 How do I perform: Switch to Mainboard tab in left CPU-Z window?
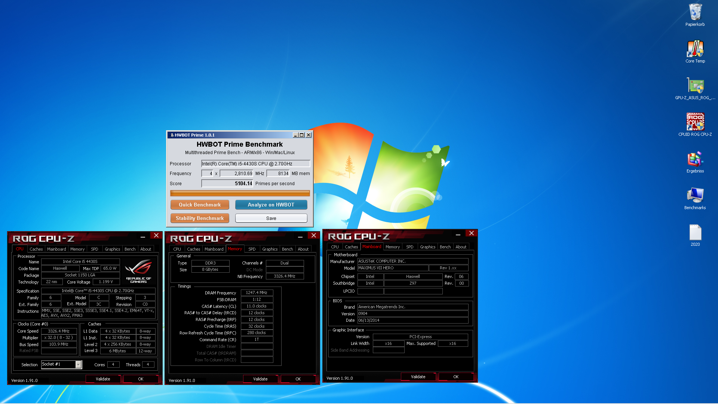(56, 249)
